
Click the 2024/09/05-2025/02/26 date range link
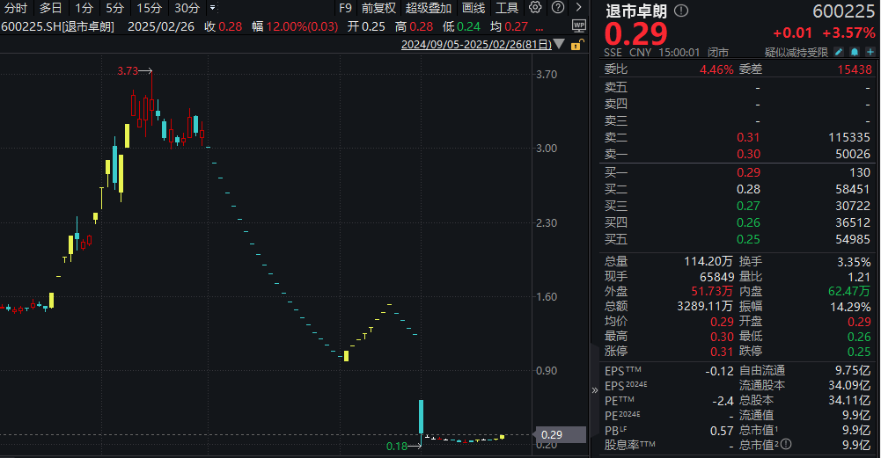(476, 44)
